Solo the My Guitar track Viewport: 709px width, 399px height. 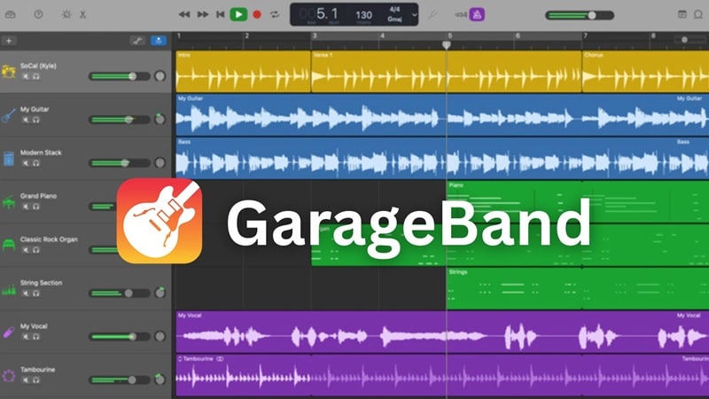pyautogui.click(x=35, y=120)
